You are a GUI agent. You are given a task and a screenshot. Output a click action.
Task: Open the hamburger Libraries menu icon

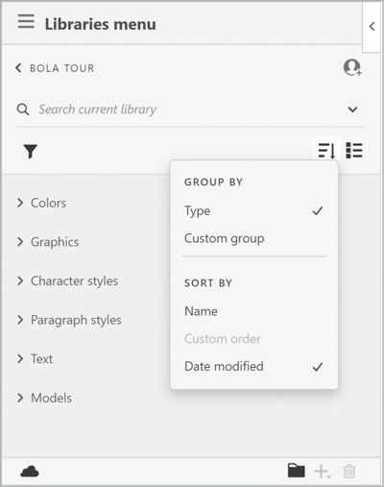click(26, 22)
